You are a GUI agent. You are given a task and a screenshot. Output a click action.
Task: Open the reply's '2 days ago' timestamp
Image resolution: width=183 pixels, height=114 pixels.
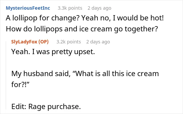[98, 42]
